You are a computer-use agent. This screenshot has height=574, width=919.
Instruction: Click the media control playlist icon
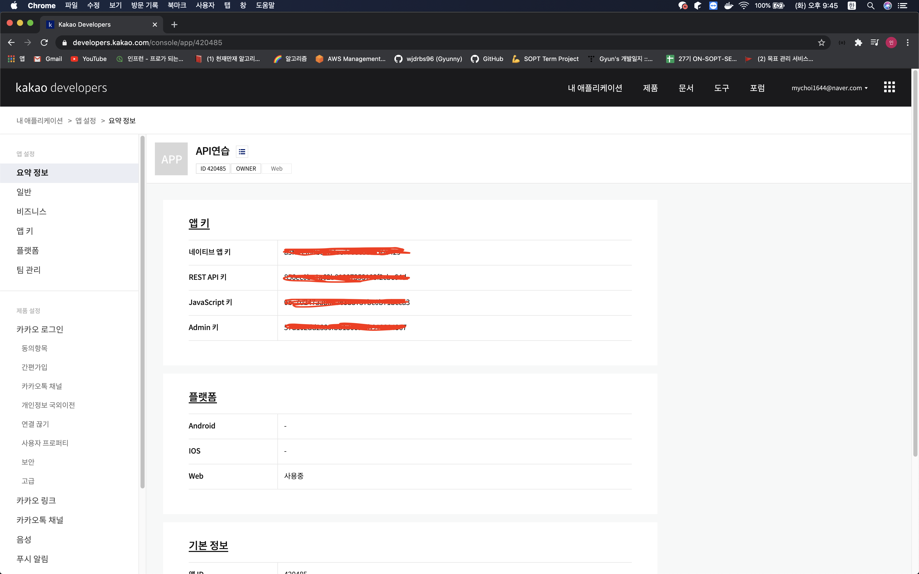875,43
